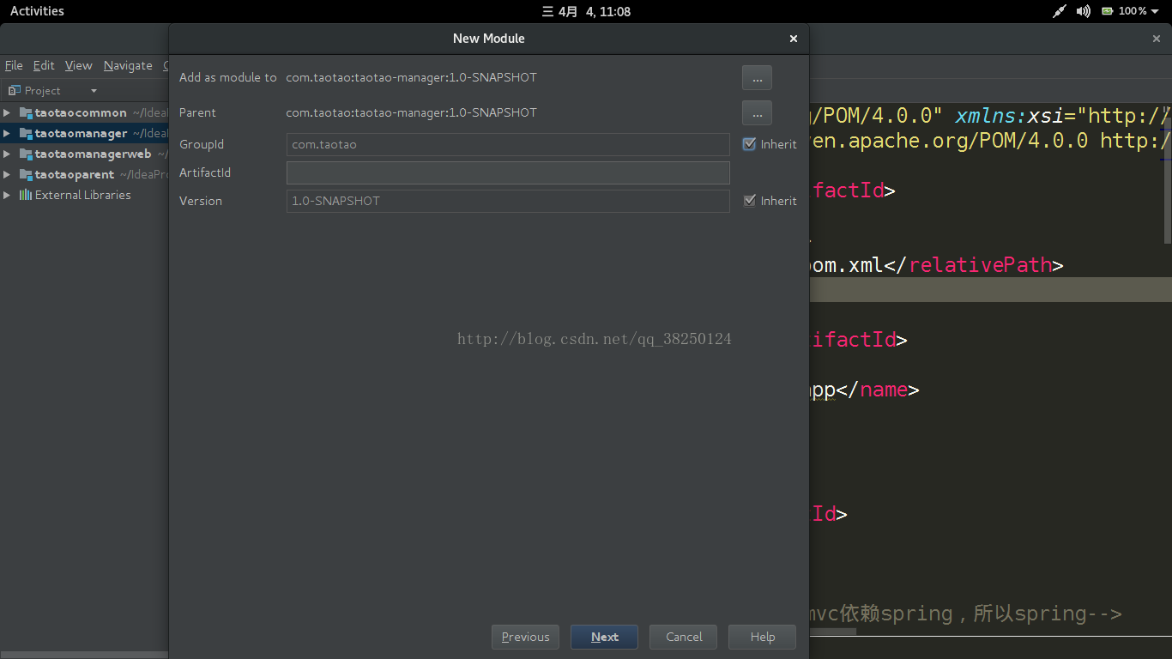Click the External Libraries icon
This screenshot has height=659, width=1172.
[x=26, y=195]
